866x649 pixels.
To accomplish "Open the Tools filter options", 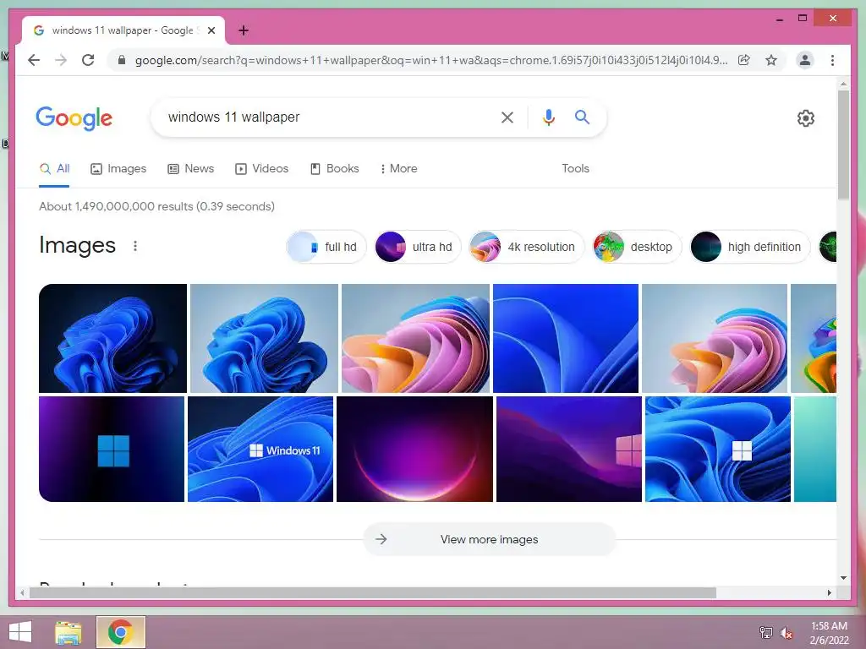I will coord(575,168).
